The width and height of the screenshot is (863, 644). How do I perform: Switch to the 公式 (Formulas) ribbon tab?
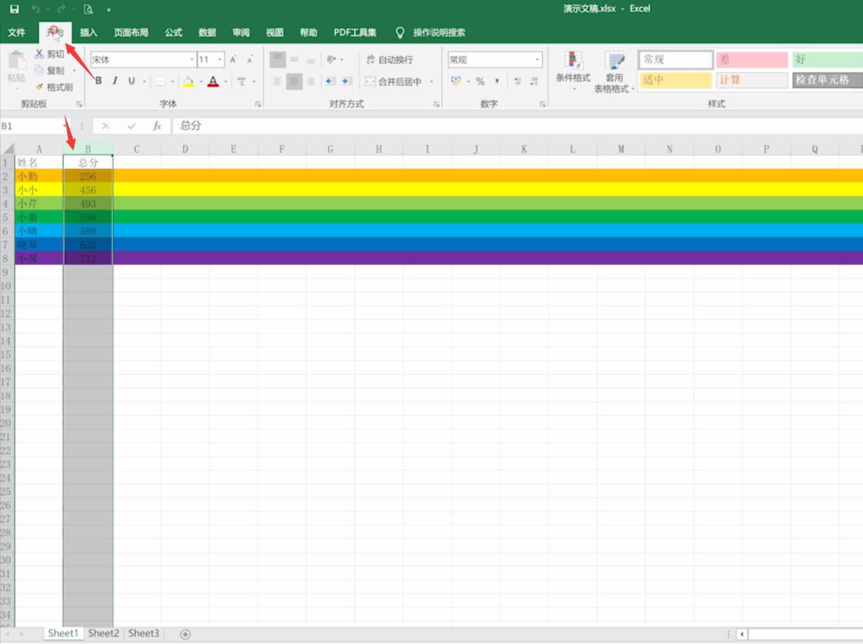click(173, 32)
